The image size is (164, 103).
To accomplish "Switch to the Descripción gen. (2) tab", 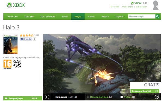I will coord(99,97).
